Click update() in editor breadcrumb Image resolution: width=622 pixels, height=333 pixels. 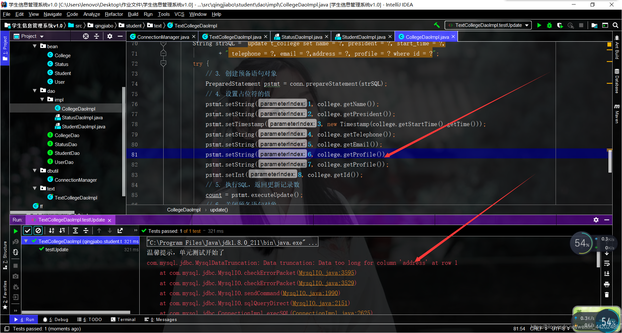(219, 210)
